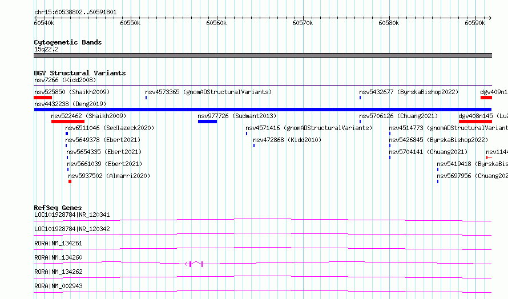508x299 pixels.
Task: Click the long blue nsv4432238 (Deng2019) bar
Action: click(263, 110)
